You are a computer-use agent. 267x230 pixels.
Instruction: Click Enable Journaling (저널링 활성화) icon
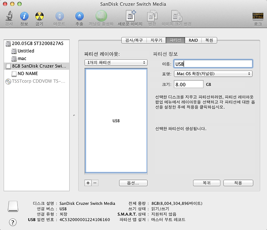101,16
